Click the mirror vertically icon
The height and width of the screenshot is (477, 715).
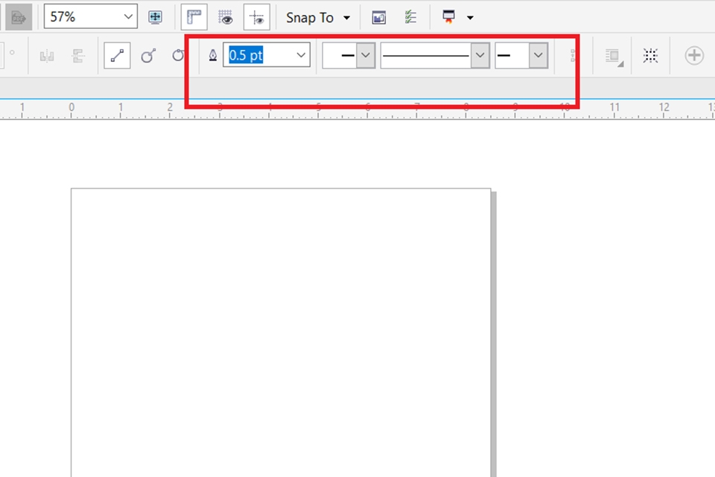[x=78, y=56]
